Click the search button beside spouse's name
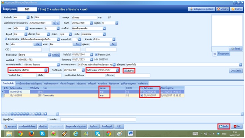This screenshot has width=245, height=138. 113,44
